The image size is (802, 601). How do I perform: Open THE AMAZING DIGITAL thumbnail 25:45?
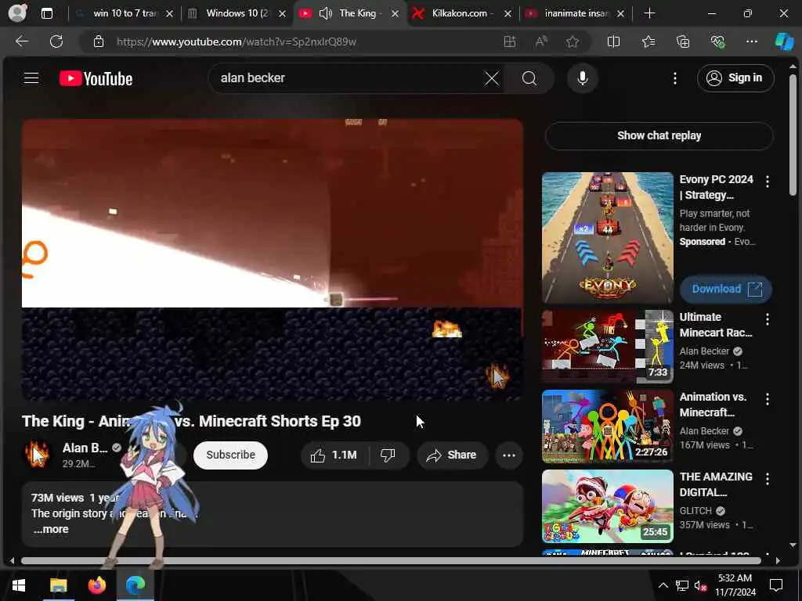(607, 506)
